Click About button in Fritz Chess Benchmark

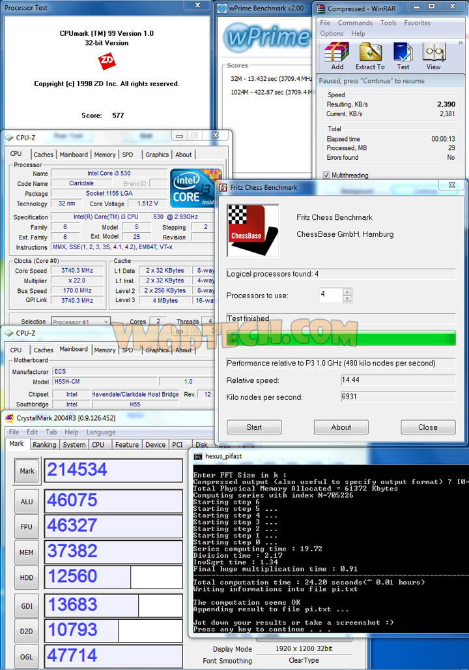coord(341,427)
